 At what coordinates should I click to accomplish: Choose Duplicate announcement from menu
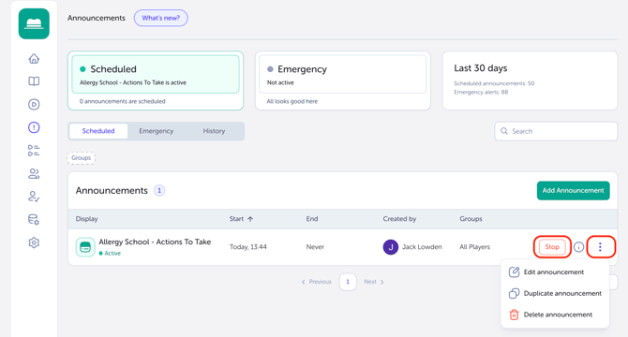[555, 293]
